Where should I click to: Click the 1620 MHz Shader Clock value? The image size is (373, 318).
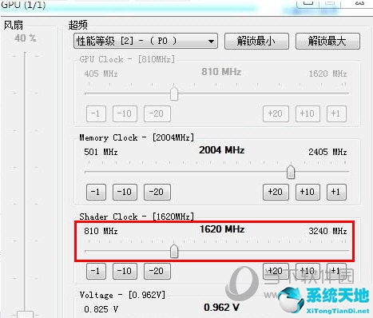[222, 229]
